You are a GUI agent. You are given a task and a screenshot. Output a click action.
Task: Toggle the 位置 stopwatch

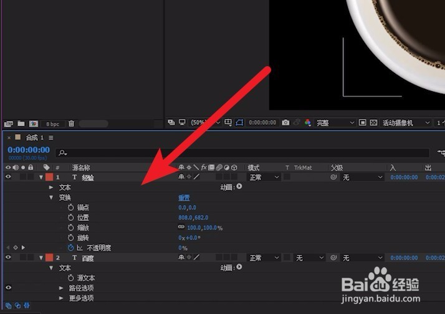[70, 217]
